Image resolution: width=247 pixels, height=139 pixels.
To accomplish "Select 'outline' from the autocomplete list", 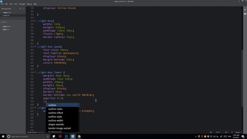I will coord(63,105).
